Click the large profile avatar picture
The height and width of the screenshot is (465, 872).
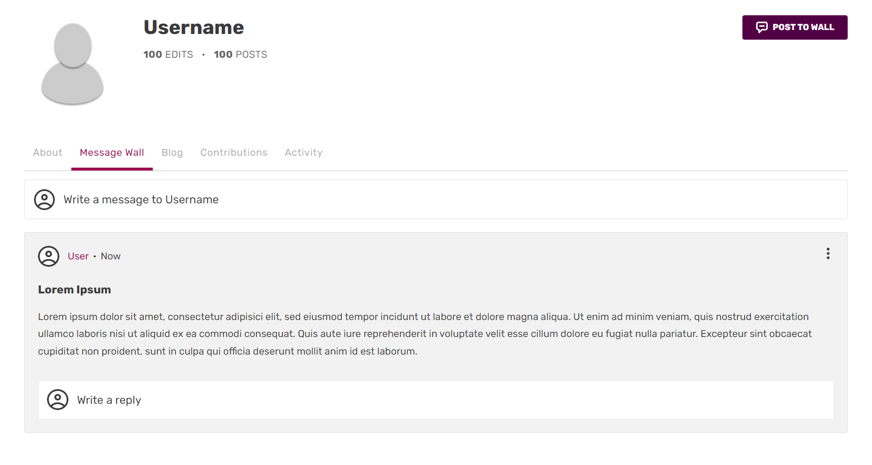click(x=72, y=64)
